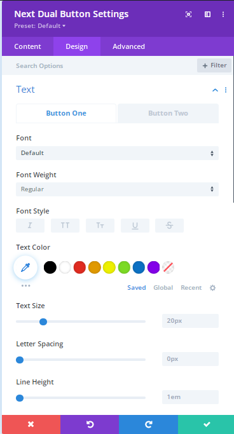Click the Filter button
The image size is (234, 434).
[x=214, y=65]
